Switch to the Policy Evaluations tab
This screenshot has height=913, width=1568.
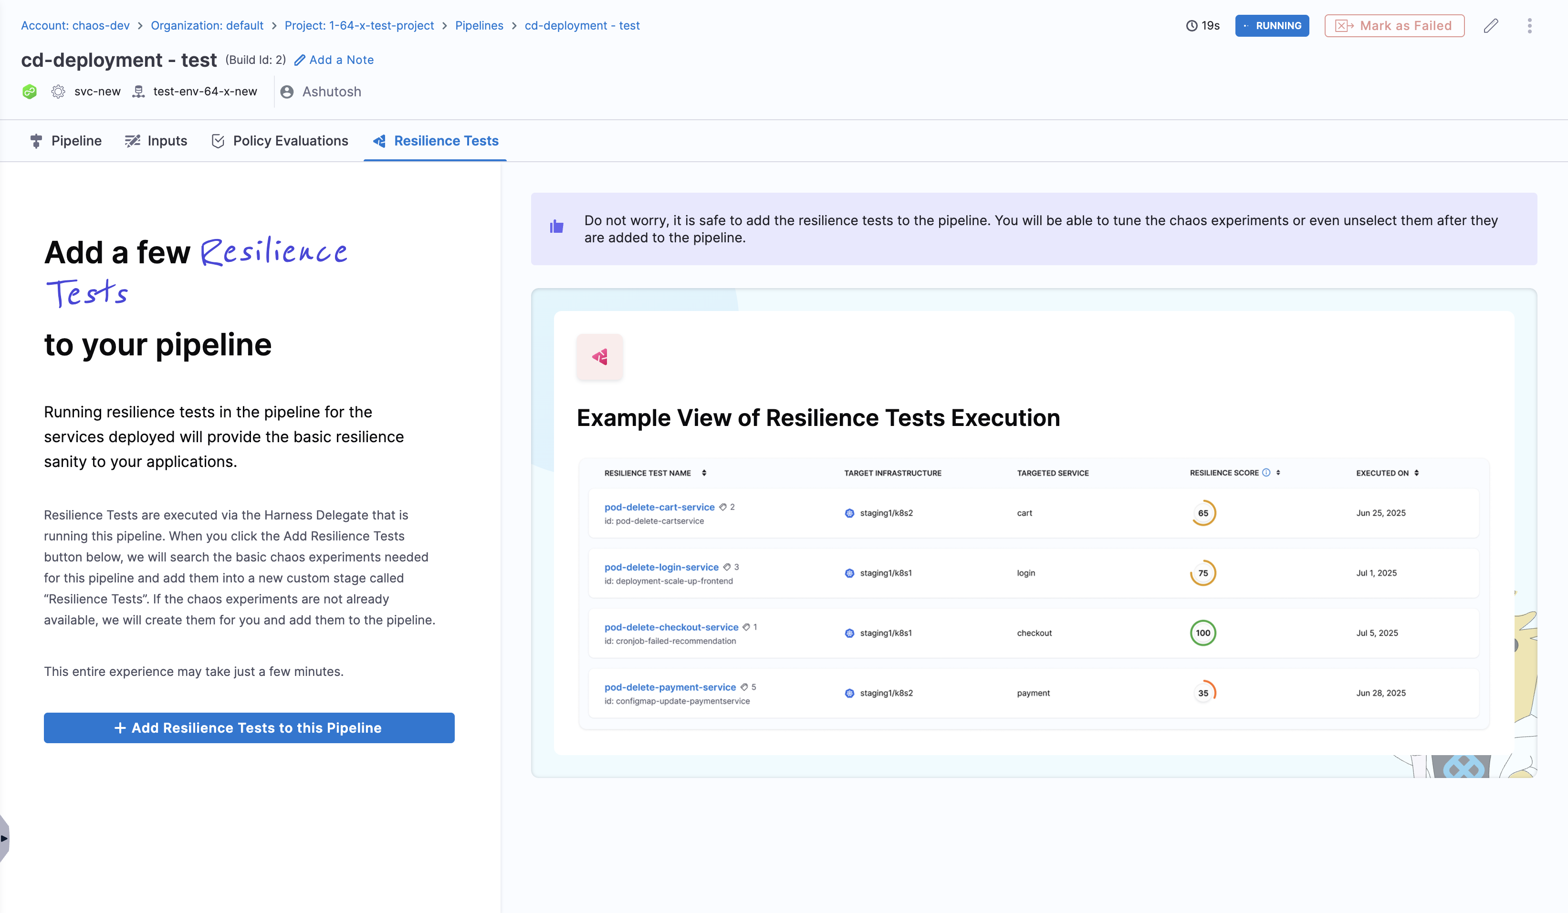pyautogui.click(x=291, y=141)
